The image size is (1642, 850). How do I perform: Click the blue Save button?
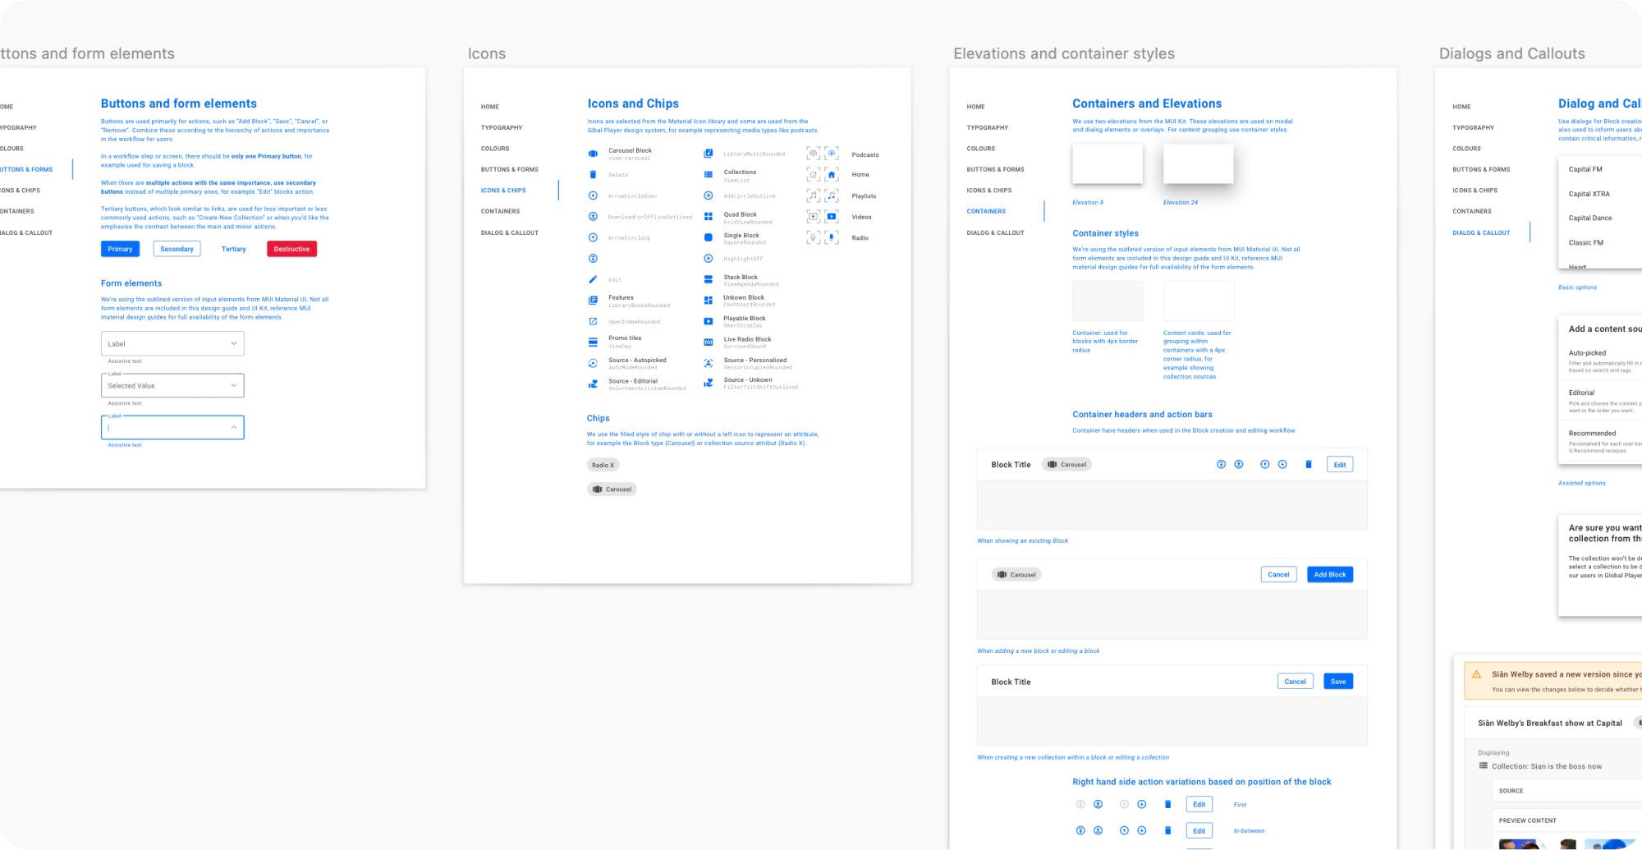tap(1338, 682)
